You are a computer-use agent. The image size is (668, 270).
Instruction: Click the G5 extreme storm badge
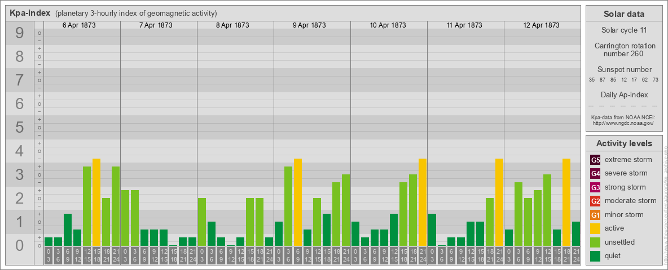(x=595, y=160)
